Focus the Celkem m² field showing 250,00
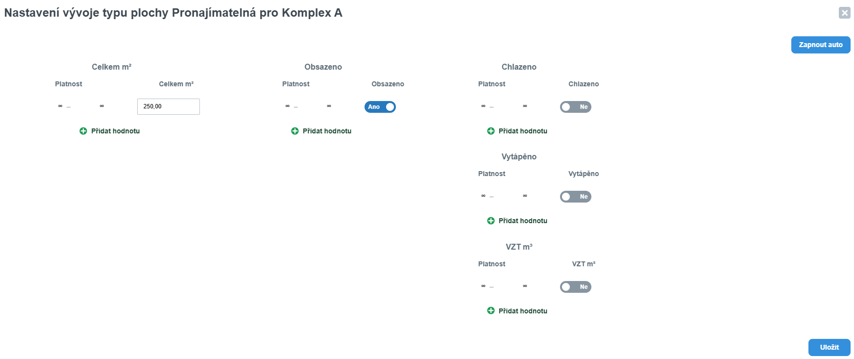The width and height of the screenshot is (854, 359). 169,106
